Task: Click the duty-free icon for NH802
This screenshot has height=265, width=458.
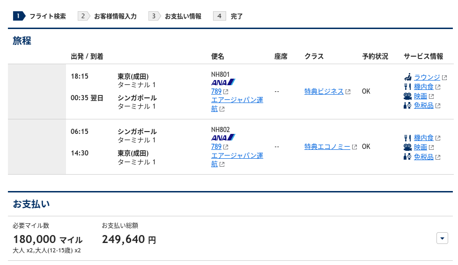Action: pos(408,156)
